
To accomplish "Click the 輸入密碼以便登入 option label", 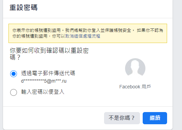I will (43, 92).
